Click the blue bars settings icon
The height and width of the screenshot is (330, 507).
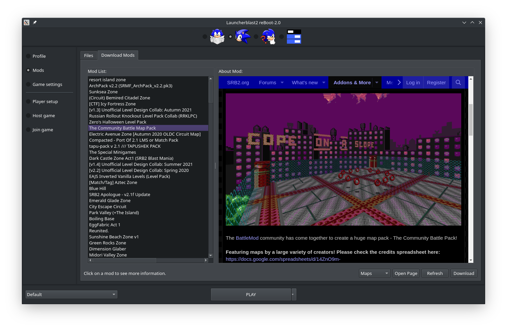pos(294,37)
